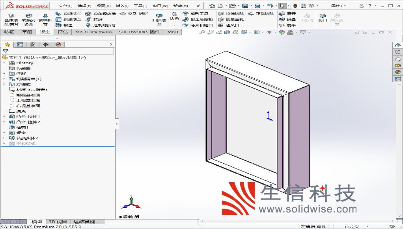The image size is (403, 229).
Task: Expand the 凸台-拉伸1 feature node
Action: (x=4, y=117)
